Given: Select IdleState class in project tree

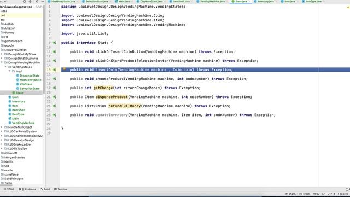Looking at the screenshot, I should click(24, 84).
